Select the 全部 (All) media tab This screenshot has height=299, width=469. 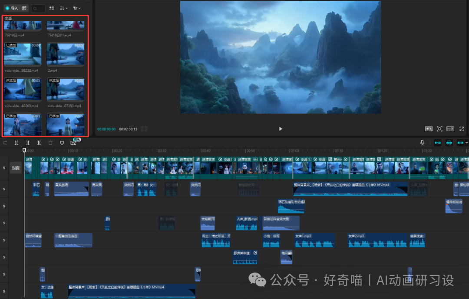coord(8,19)
